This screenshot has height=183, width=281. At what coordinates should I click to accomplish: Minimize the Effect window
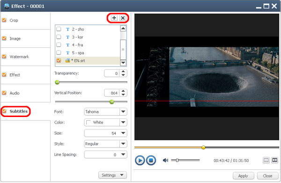click(259, 7)
